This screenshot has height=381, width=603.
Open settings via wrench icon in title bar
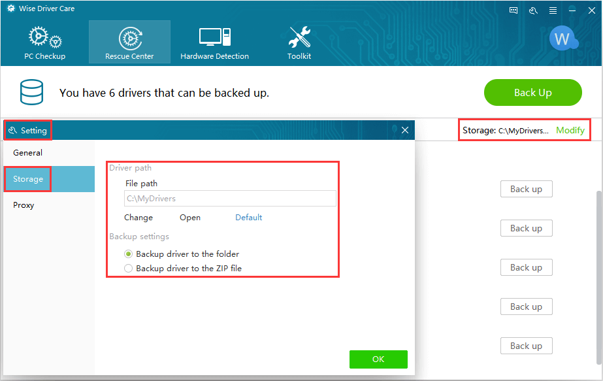533,10
